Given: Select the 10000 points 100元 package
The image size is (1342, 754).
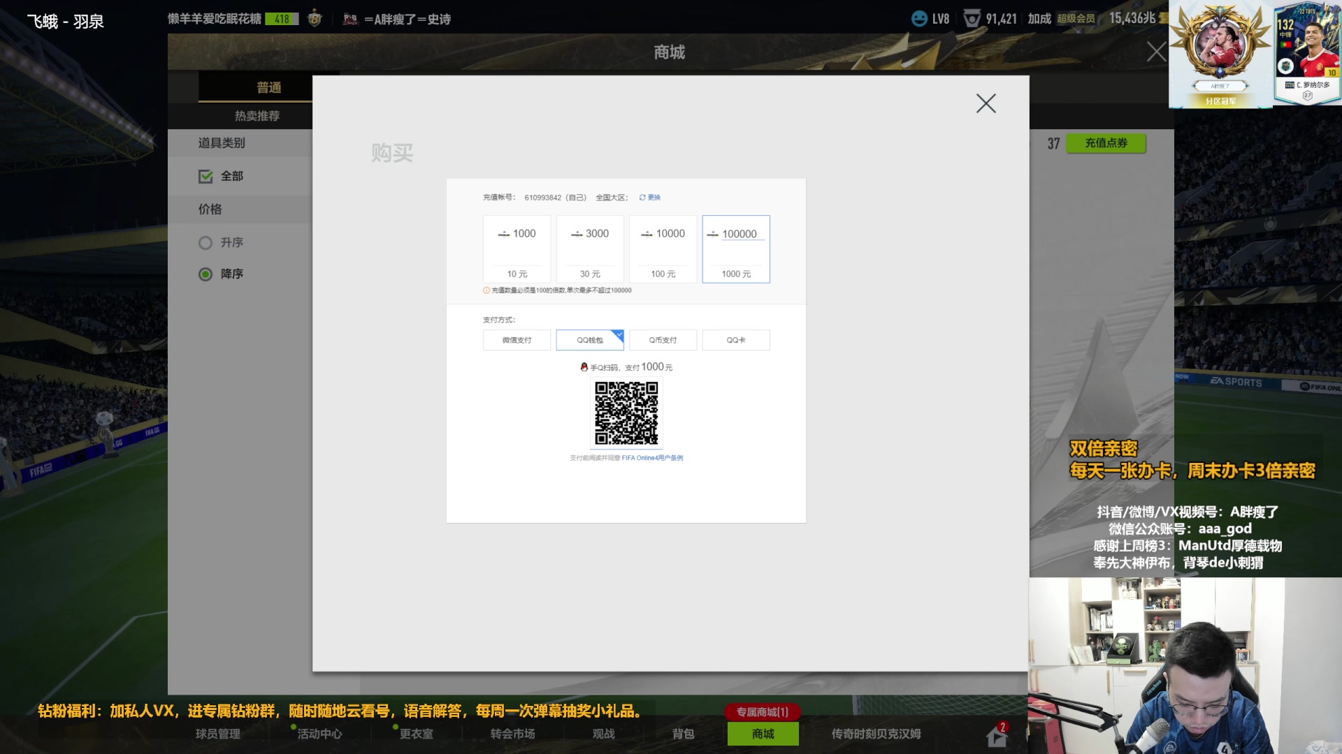Looking at the screenshot, I should coord(663,249).
